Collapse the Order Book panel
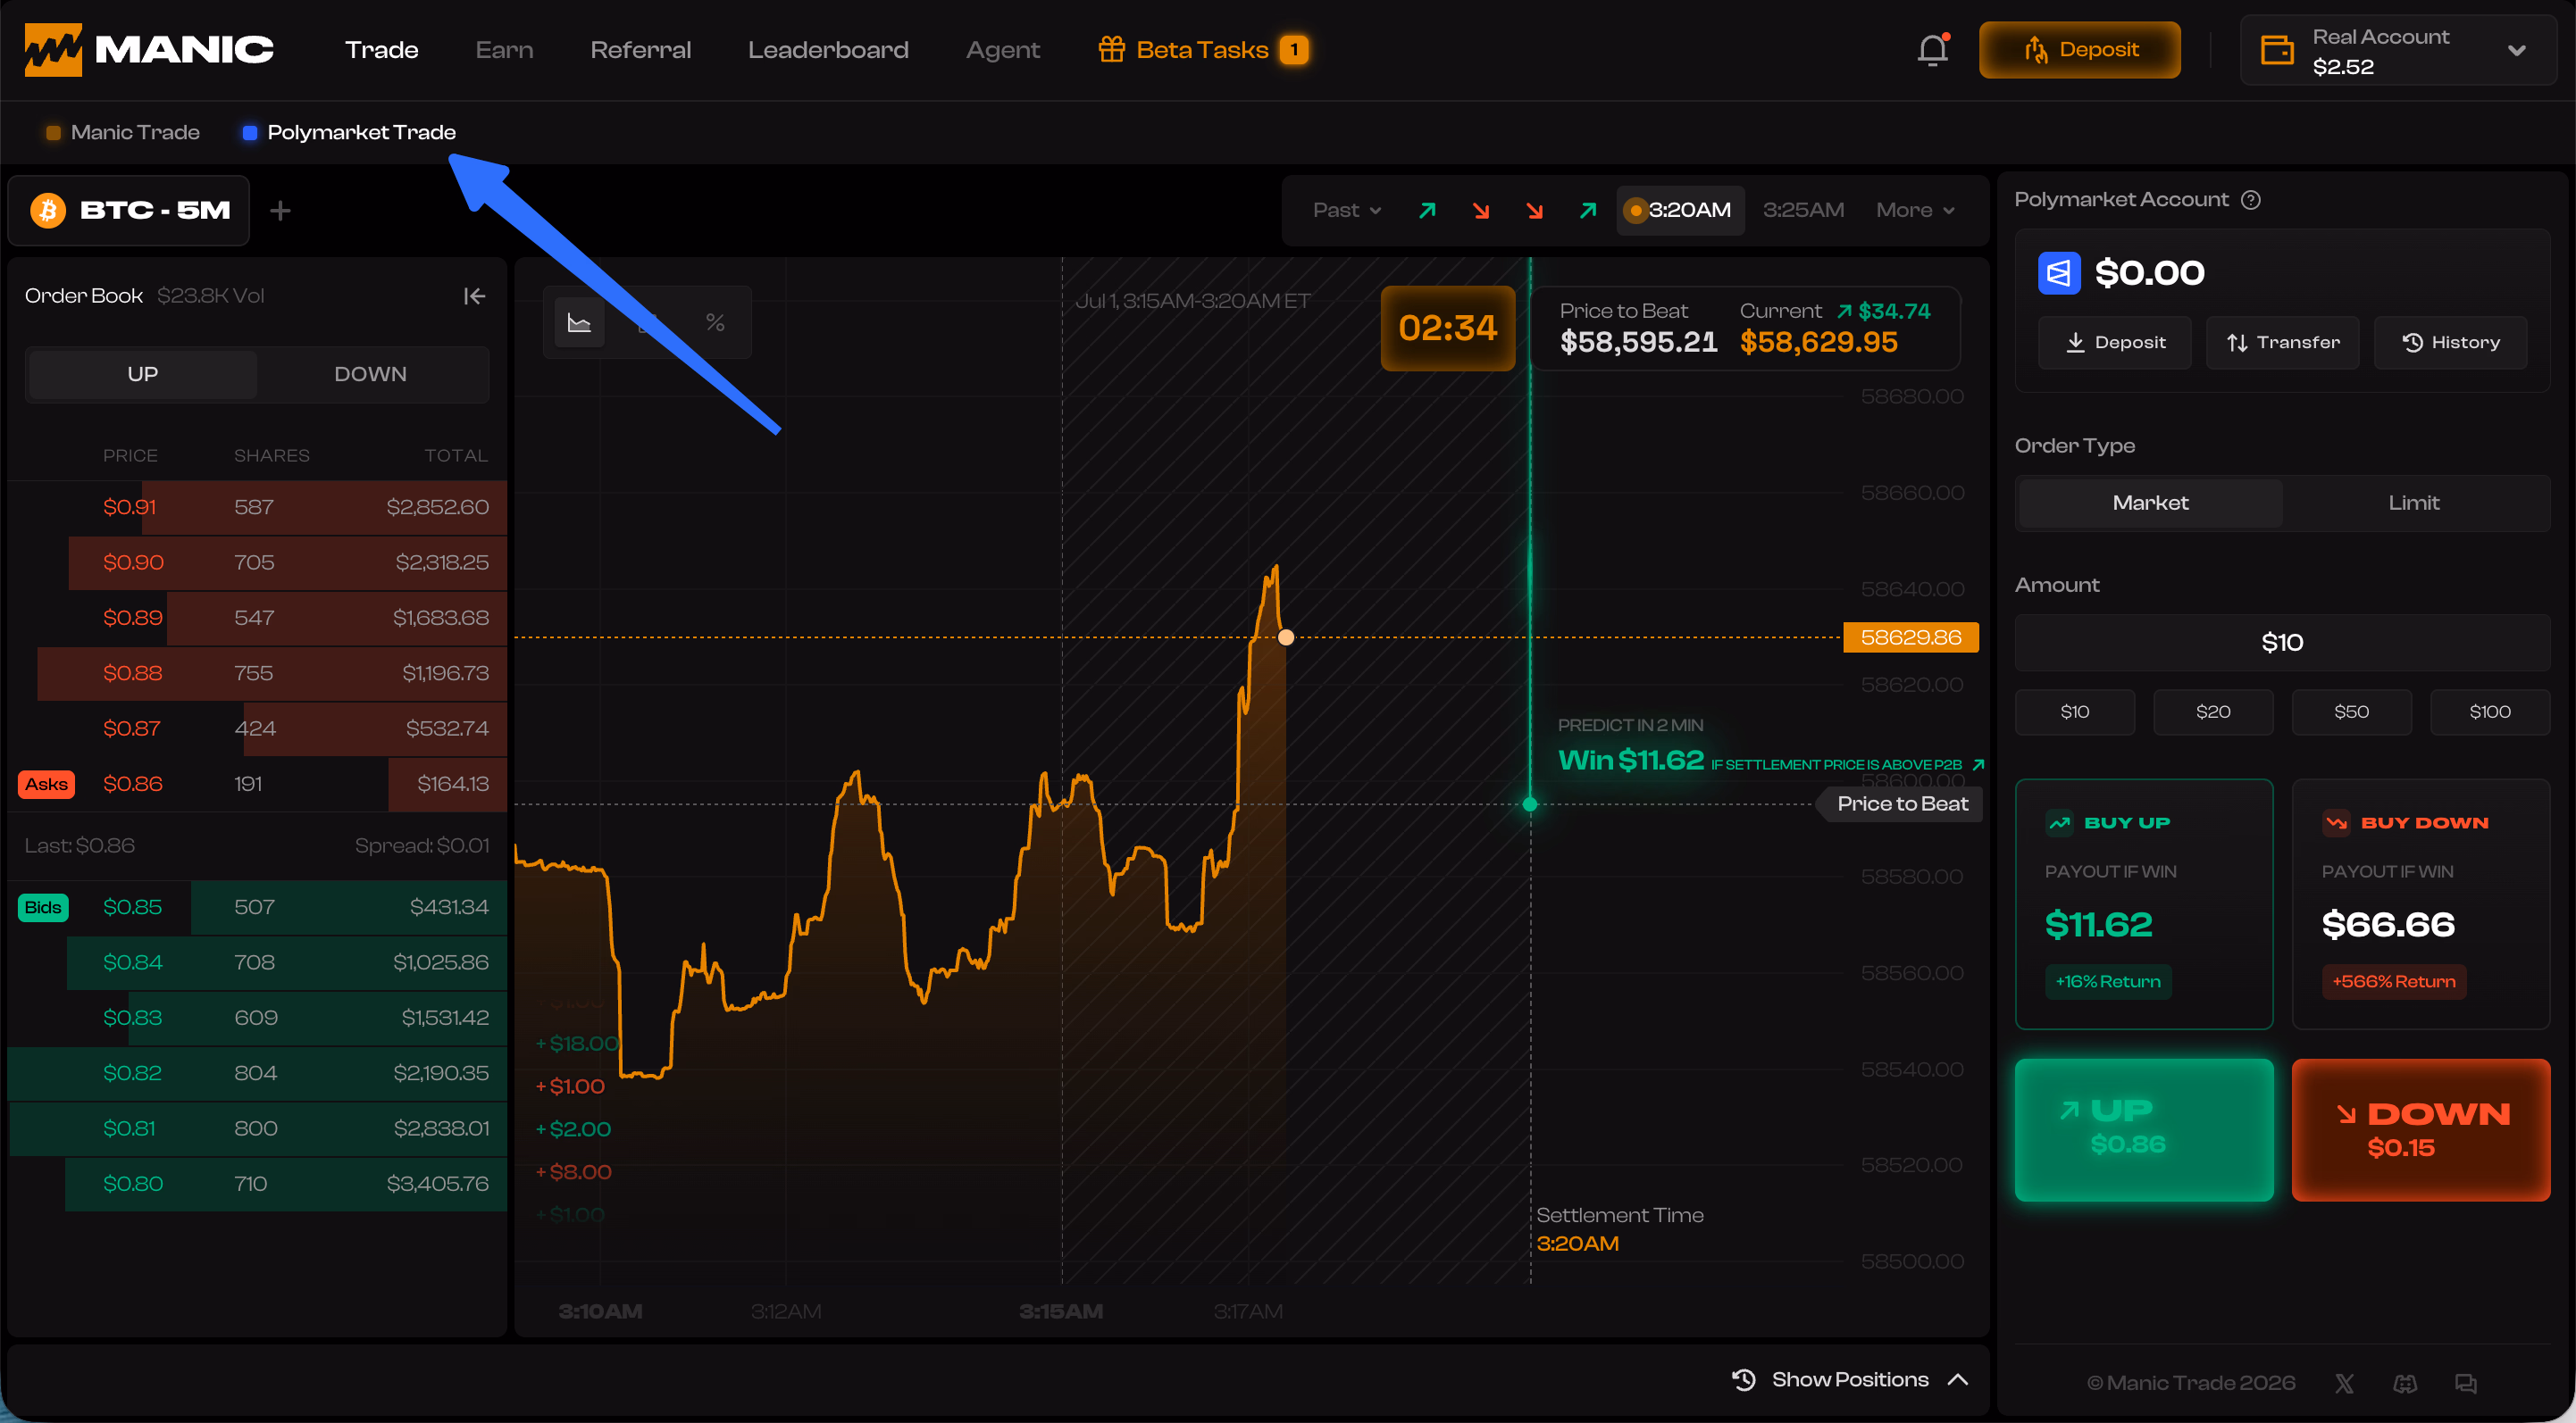The image size is (2576, 1423). [x=474, y=295]
